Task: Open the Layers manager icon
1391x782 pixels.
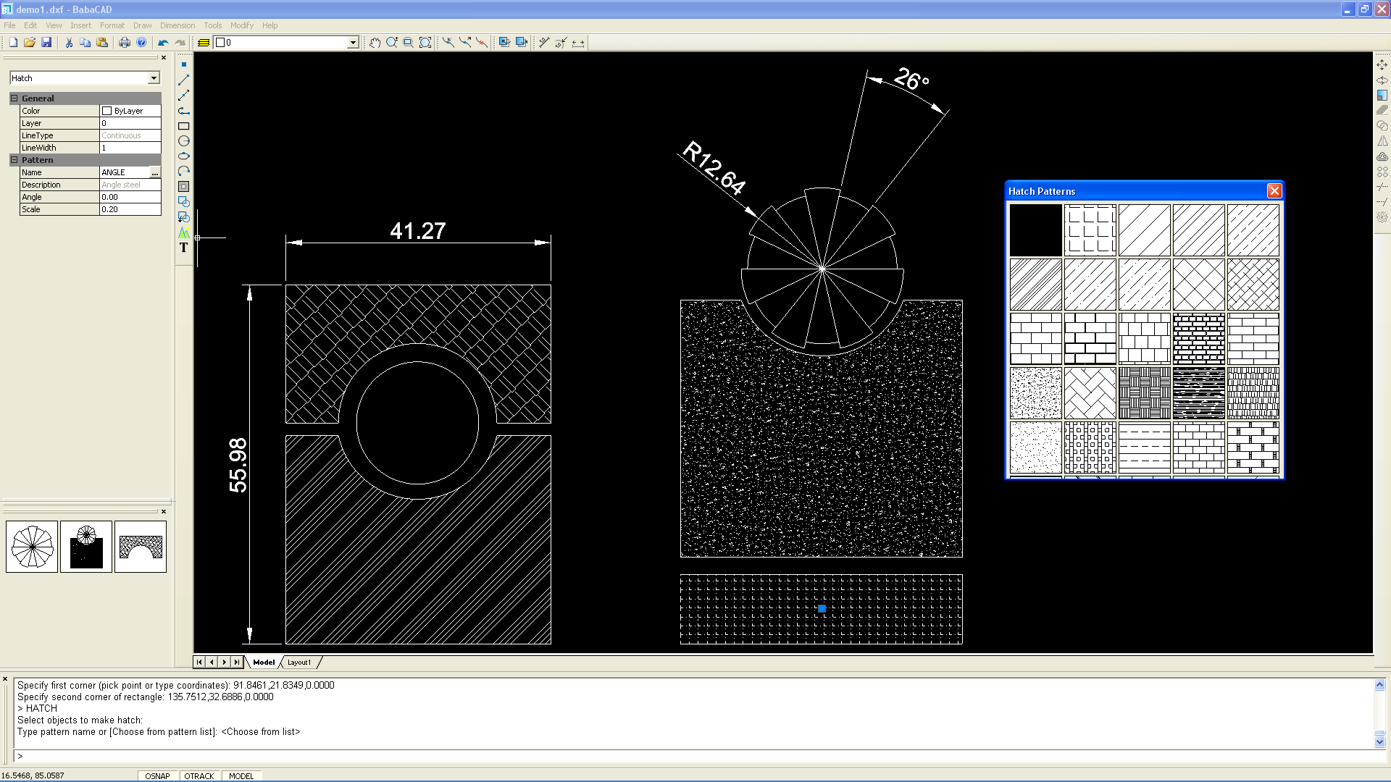Action: coord(204,43)
